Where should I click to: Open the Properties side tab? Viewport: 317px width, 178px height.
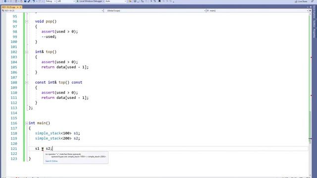point(314,33)
